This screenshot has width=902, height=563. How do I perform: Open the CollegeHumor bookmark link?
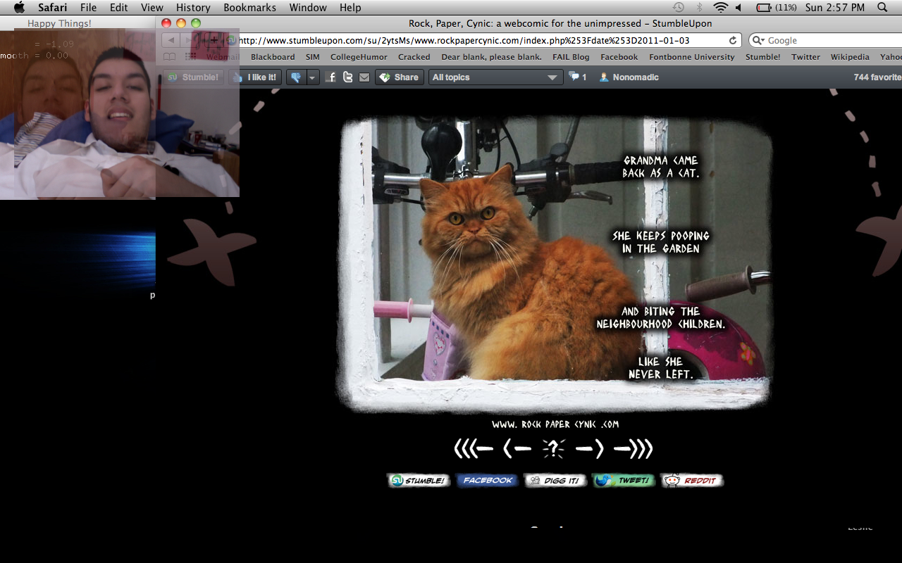tap(358, 57)
